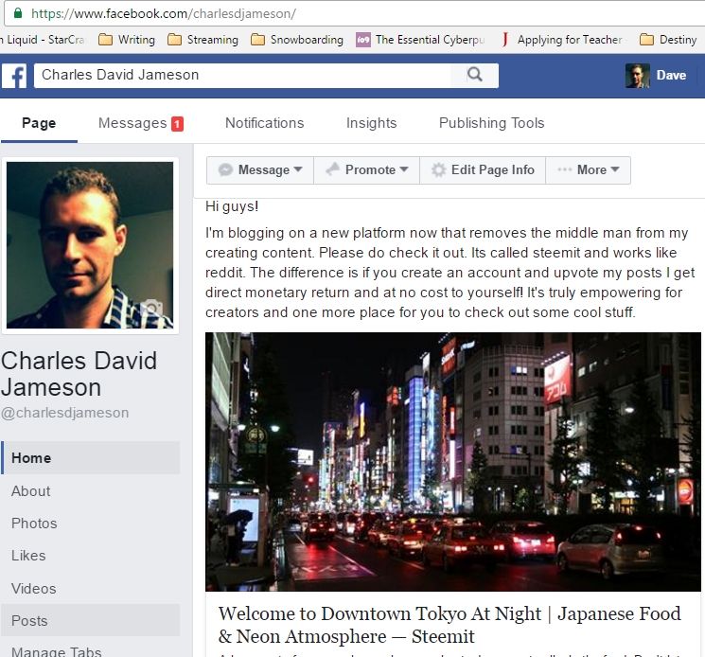Click the Facebook logo icon
Screen dimensions: 705x657
tap(14, 76)
